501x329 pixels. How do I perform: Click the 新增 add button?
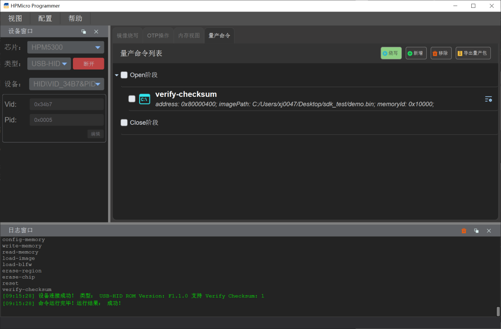(416, 53)
